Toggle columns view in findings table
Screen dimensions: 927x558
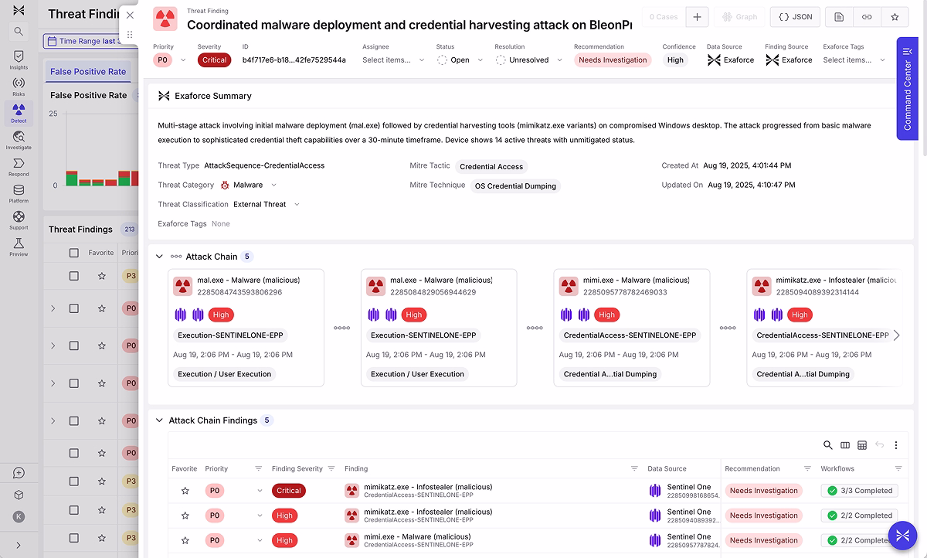click(845, 445)
